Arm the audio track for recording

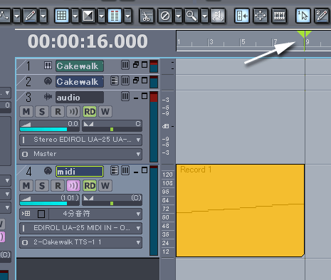pos(58,112)
